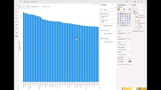161x90 pixels.
Task: Switch to Reading view
Action: pos(27,2)
